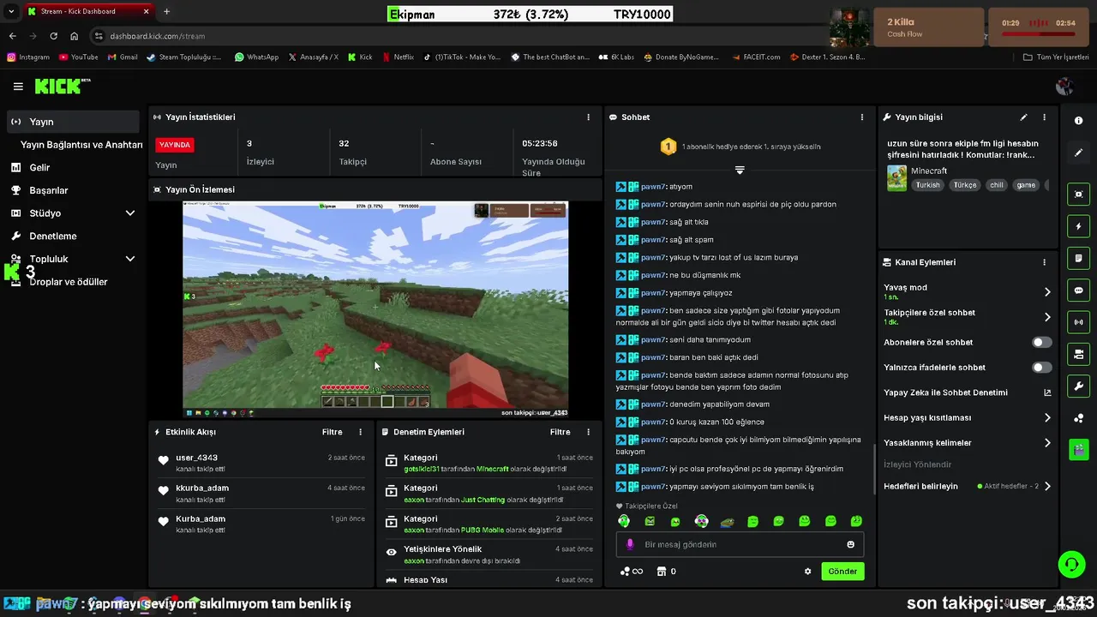The image size is (1097, 617).
Task: Click the green camera icon in the sidebar
Action: point(1078,354)
